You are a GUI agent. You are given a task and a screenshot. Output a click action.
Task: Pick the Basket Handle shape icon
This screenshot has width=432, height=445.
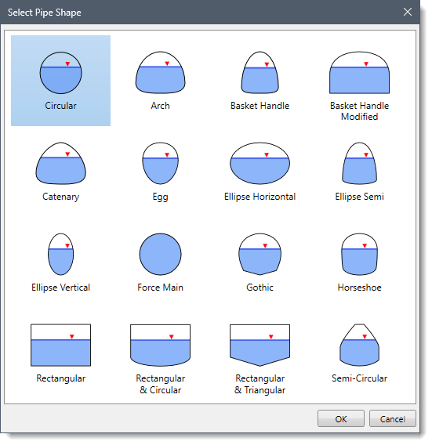(260, 73)
